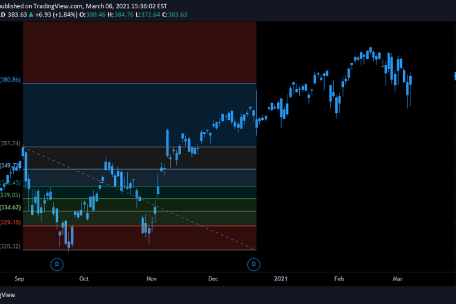The image size is (456, 304).
Task: Click the Nov label on time axis
Action: (x=151, y=278)
